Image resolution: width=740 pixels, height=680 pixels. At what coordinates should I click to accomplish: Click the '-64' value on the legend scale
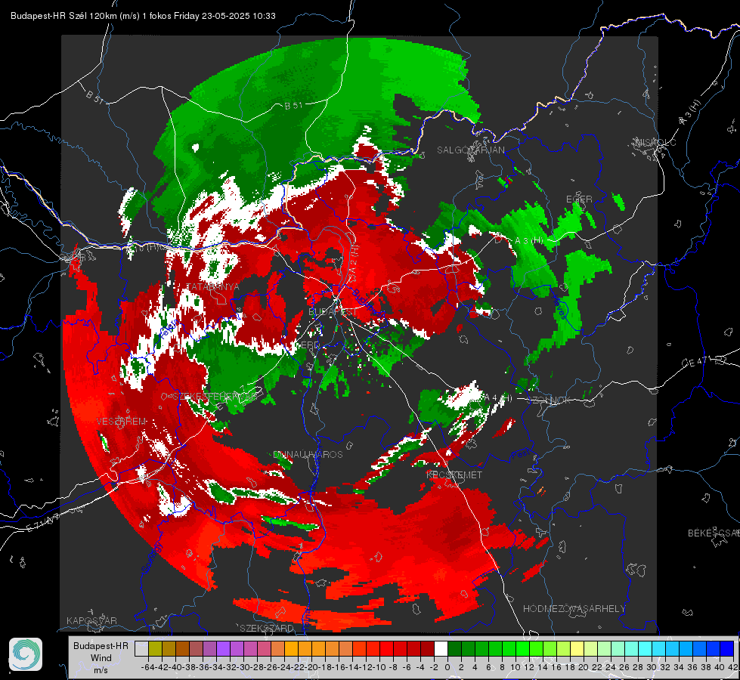coord(148,668)
